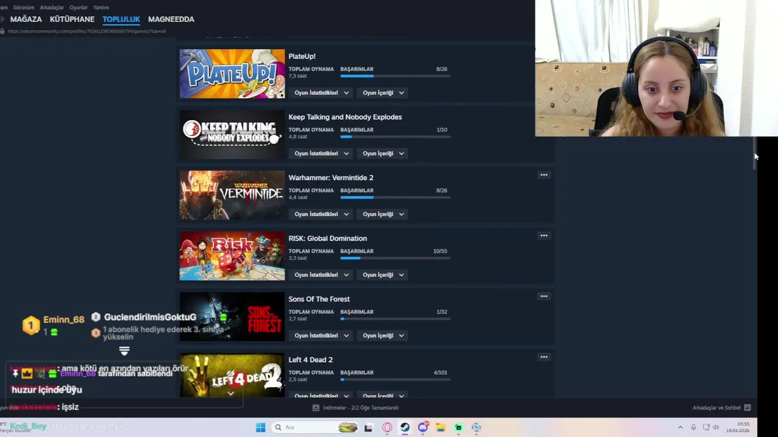
Task: Click the Left 4 Dead 2 title
Action: click(311, 360)
